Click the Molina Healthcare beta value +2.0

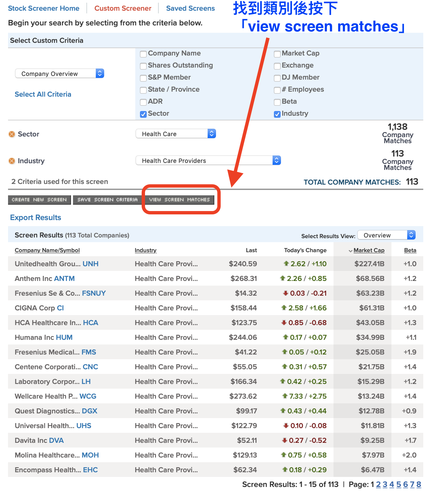(409, 455)
